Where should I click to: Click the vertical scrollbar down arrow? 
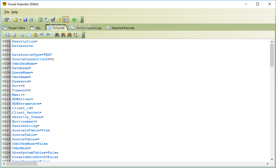272,159
